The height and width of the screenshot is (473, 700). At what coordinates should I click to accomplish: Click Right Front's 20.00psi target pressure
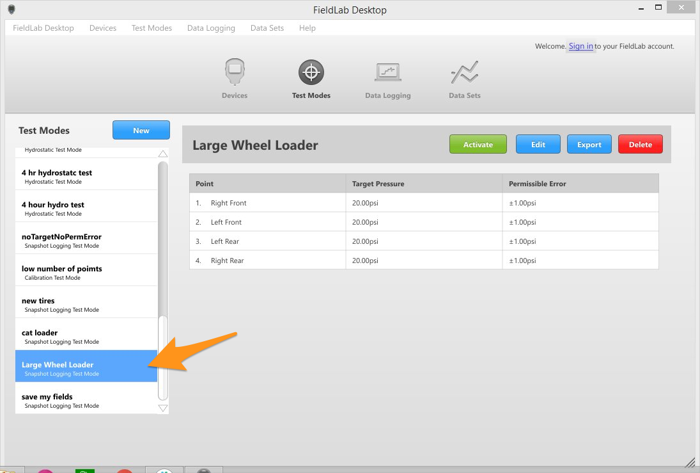pos(365,202)
